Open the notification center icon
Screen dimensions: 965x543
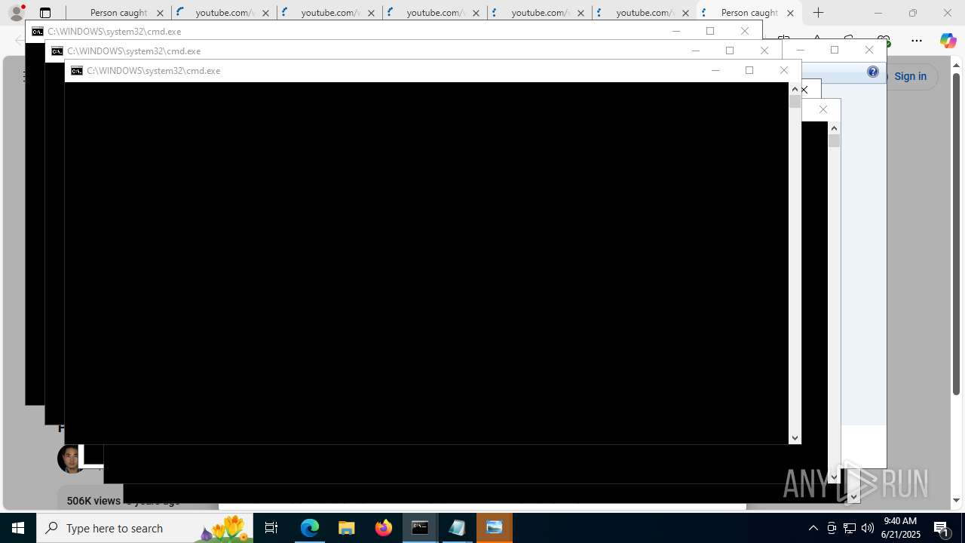942,528
